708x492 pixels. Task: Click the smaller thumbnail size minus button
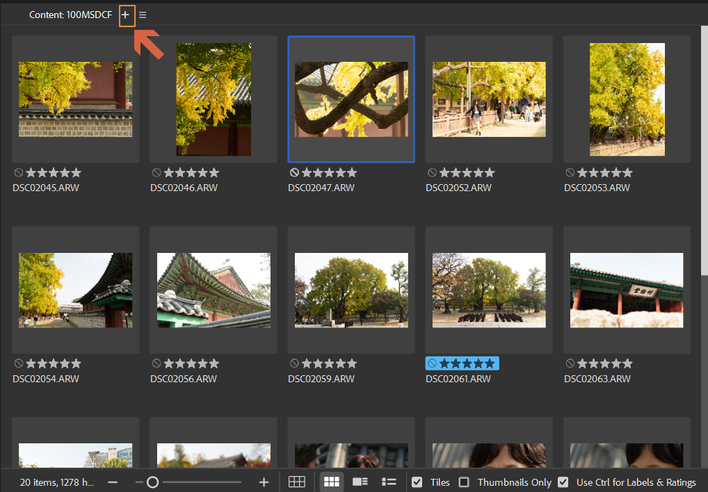tap(113, 482)
